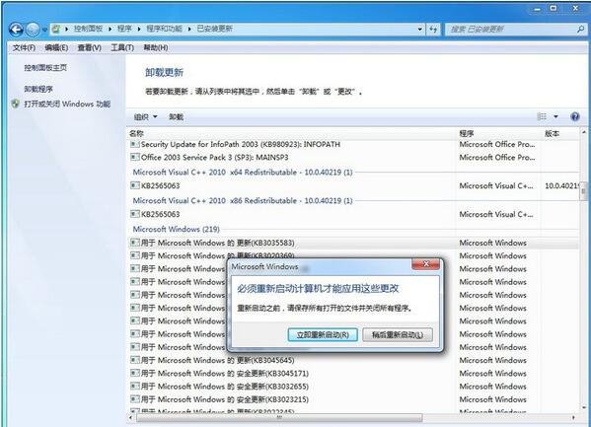Viewport: 591px width, 427px height.
Task: Click the Control Panel icon in address bar
Action: click(x=56, y=29)
